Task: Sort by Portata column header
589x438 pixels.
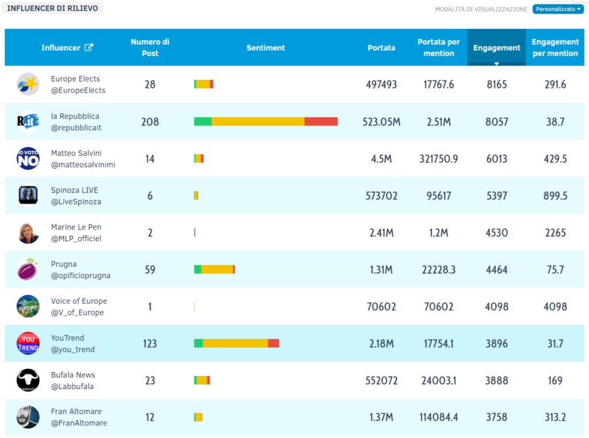Action: [x=381, y=48]
